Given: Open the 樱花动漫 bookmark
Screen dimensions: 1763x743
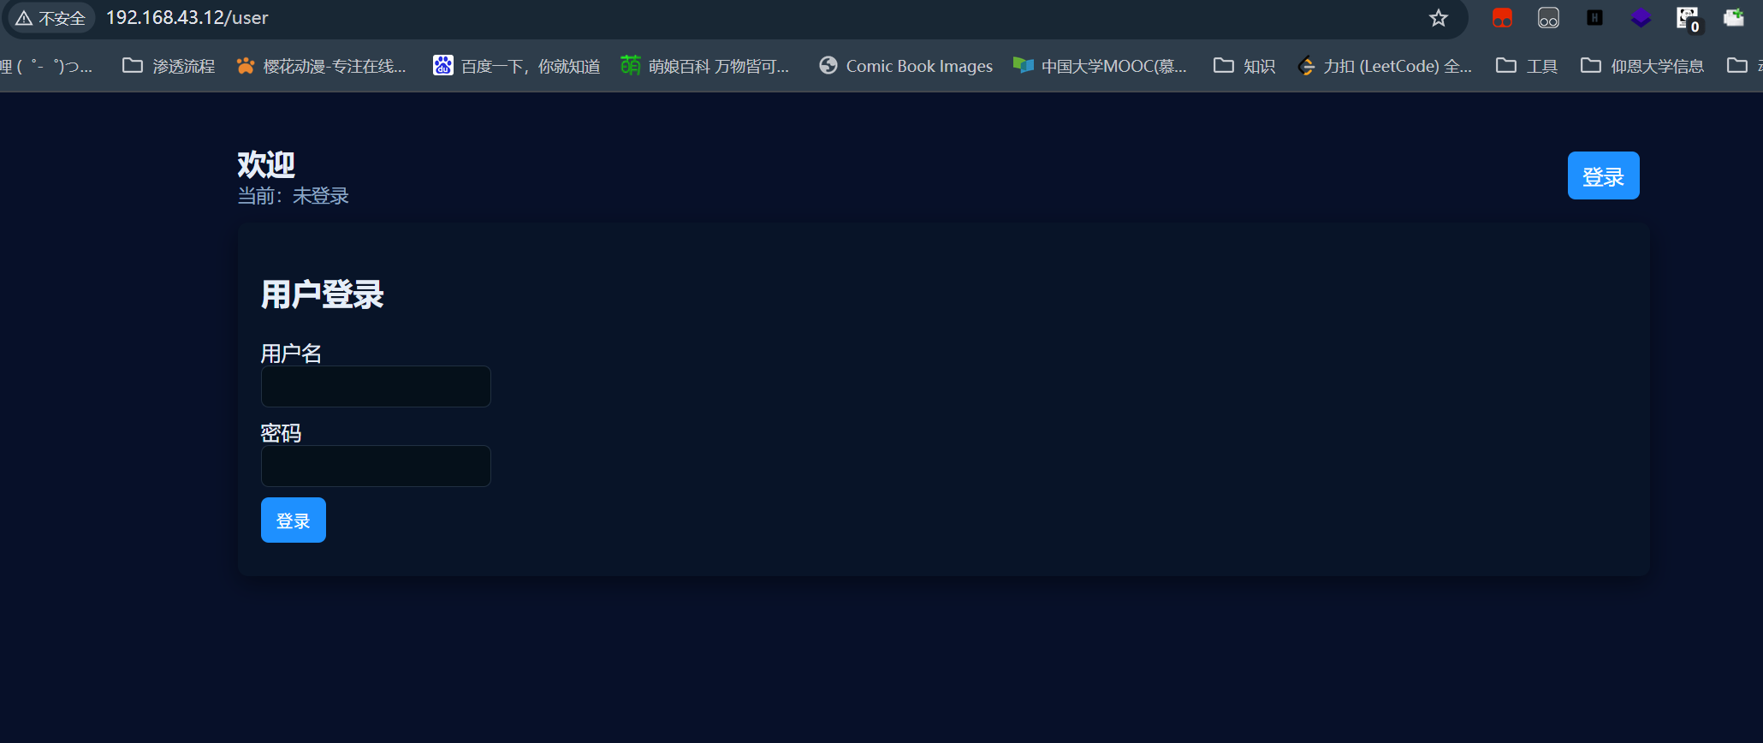Looking at the screenshot, I should pos(322,66).
